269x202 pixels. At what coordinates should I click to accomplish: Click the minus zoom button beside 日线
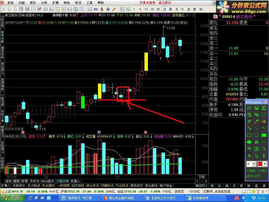pyautogui.click(x=202, y=181)
